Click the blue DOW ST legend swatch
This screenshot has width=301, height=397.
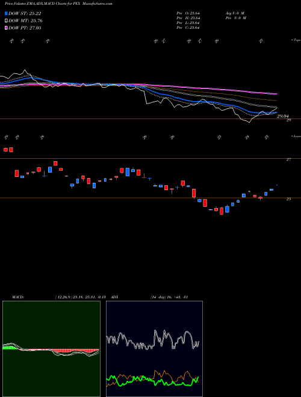pos(7,13)
